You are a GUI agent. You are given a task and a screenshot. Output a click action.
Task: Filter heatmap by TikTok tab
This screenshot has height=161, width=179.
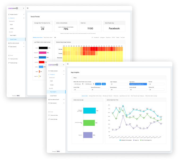click(x=113, y=38)
